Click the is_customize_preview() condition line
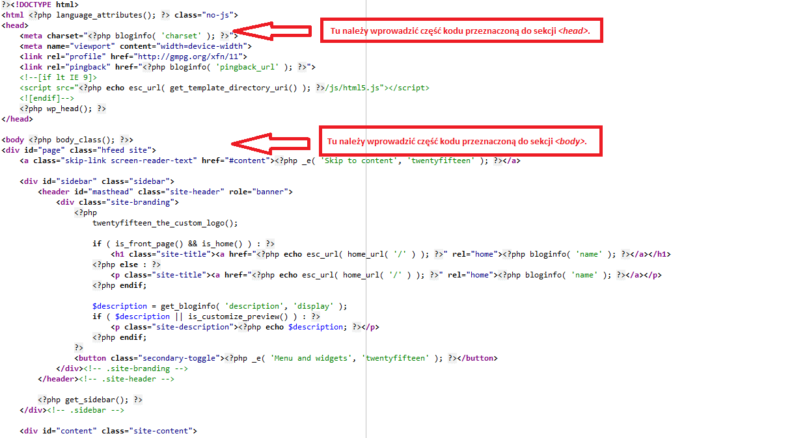Viewport: 794px width, 438px height. [x=206, y=316]
